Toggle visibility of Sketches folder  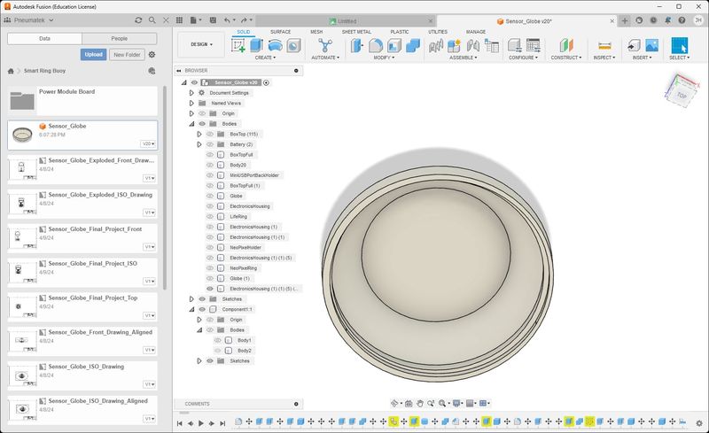tap(202, 299)
